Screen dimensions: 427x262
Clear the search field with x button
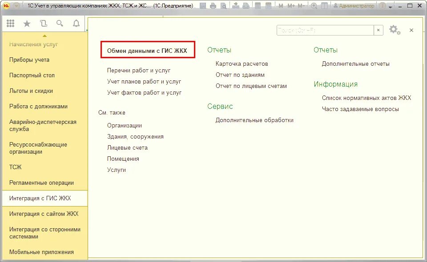click(378, 30)
